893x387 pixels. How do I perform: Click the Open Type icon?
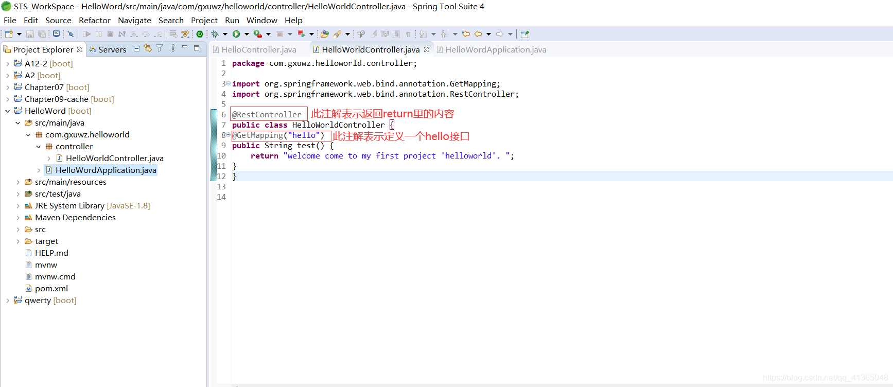coord(325,34)
